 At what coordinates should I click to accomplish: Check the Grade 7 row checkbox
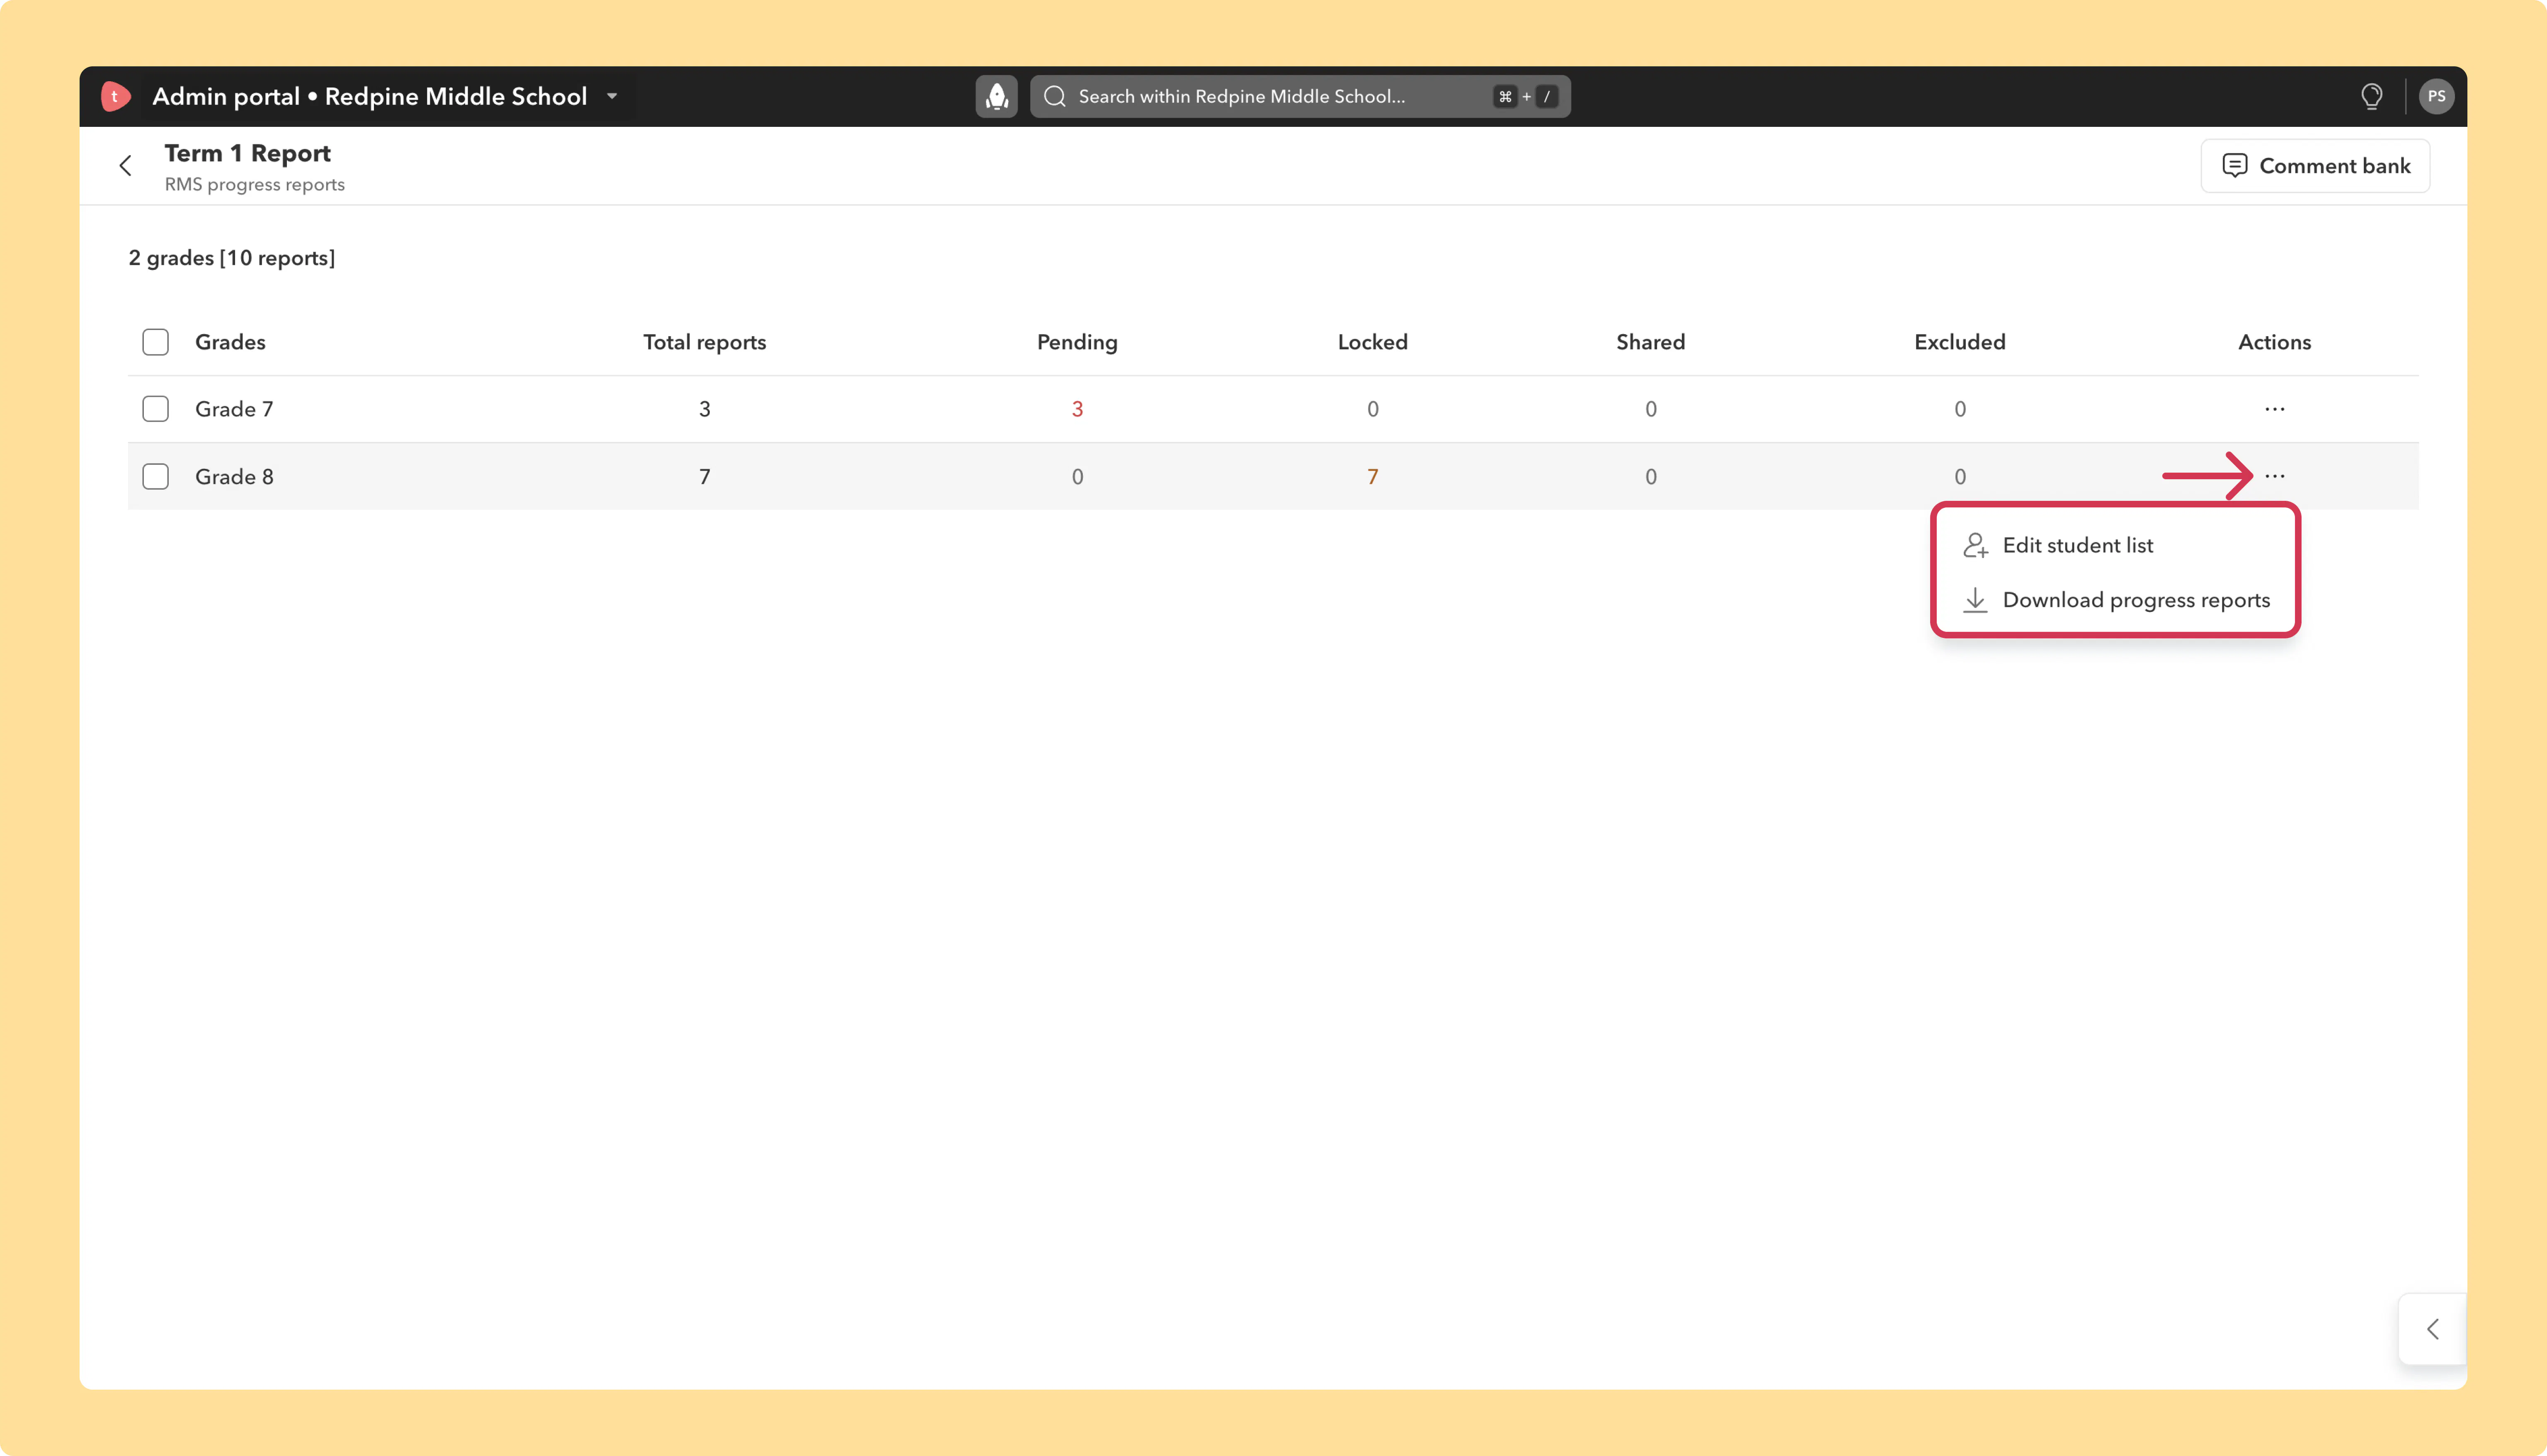click(x=156, y=409)
